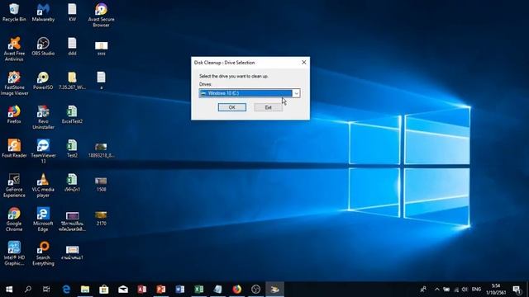Screen dimensions: 529x297
Task: Launch Access from the taskbar
Action: (x=141, y=290)
